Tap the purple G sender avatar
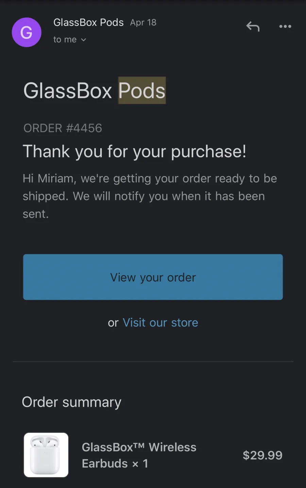 click(x=27, y=32)
